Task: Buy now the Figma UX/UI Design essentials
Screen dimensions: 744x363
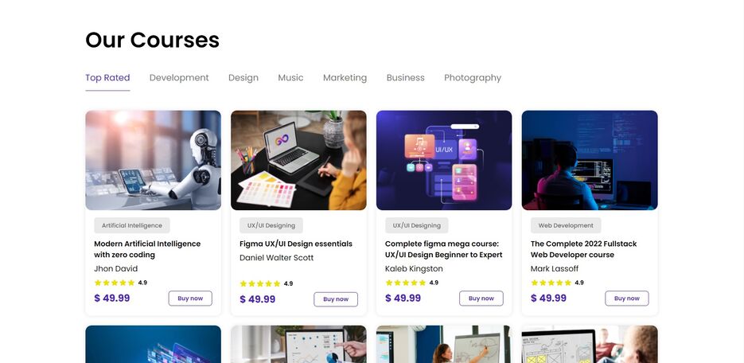Action: [336, 299]
